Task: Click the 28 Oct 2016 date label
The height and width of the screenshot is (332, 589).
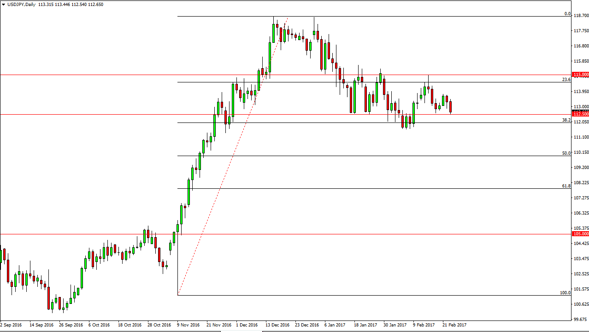Action: click(159, 325)
